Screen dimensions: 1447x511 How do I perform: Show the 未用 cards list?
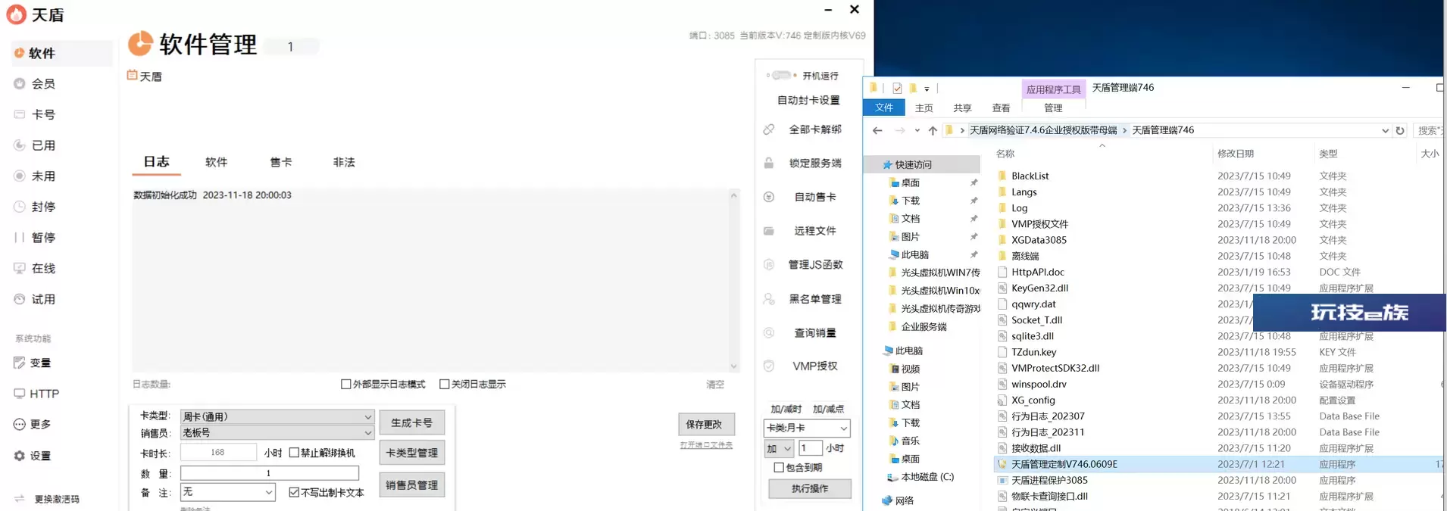43,176
